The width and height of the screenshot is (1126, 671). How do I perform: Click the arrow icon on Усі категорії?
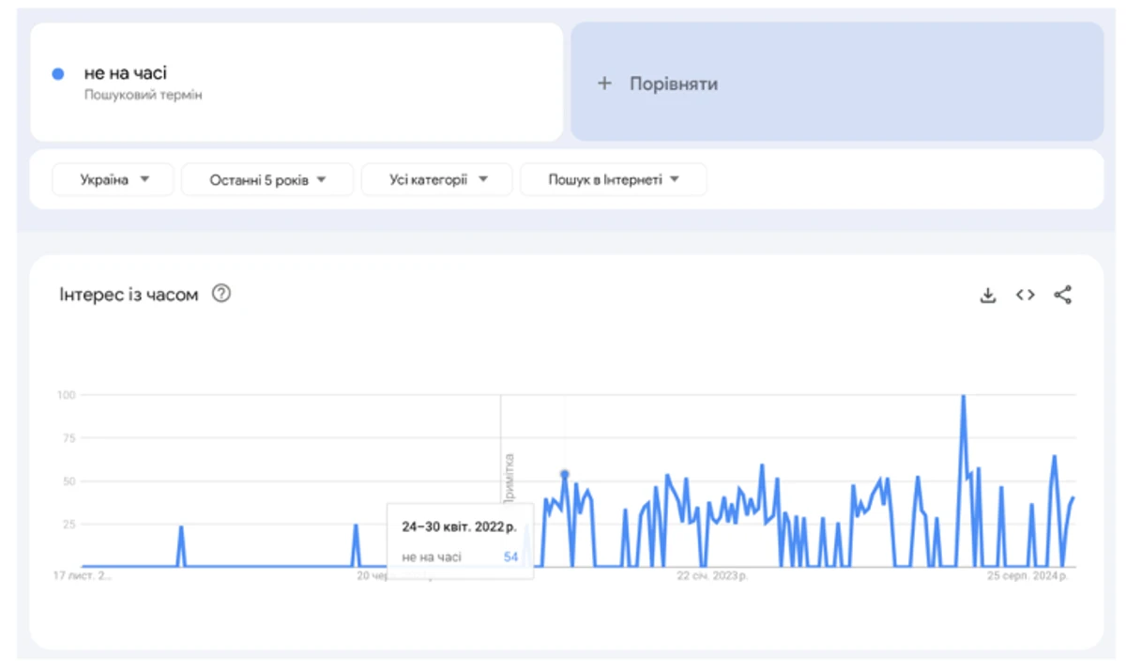tap(482, 180)
